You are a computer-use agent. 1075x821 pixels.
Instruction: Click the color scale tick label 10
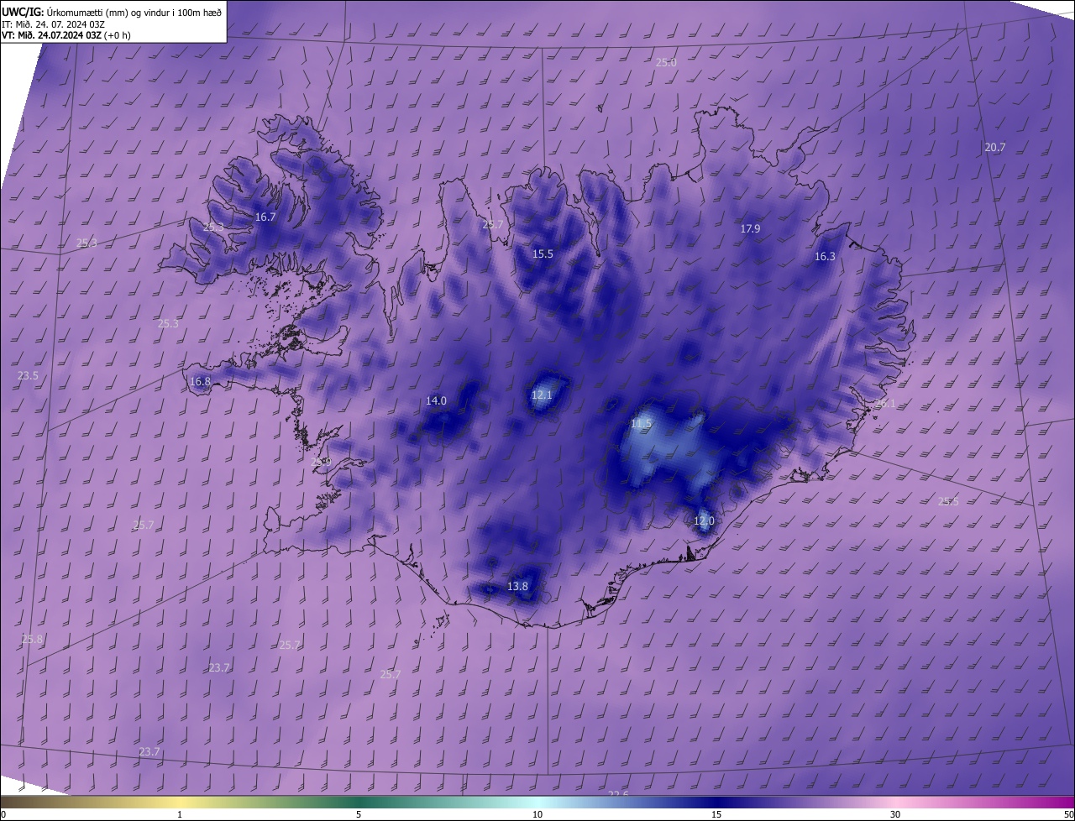(x=537, y=814)
